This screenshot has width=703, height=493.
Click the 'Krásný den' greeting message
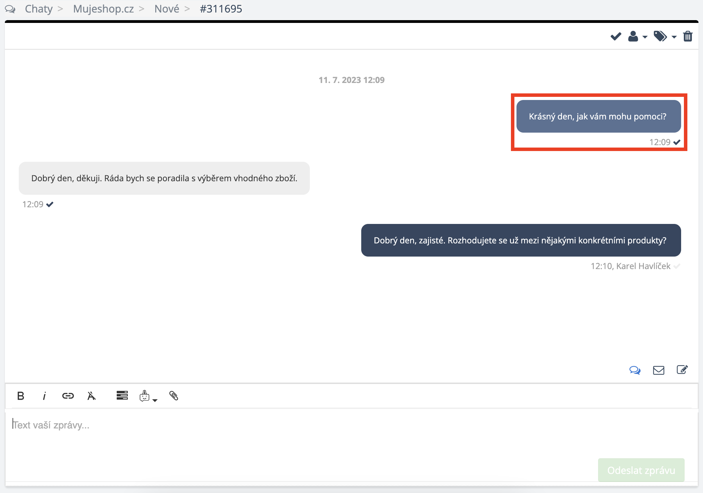(x=598, y=116)
